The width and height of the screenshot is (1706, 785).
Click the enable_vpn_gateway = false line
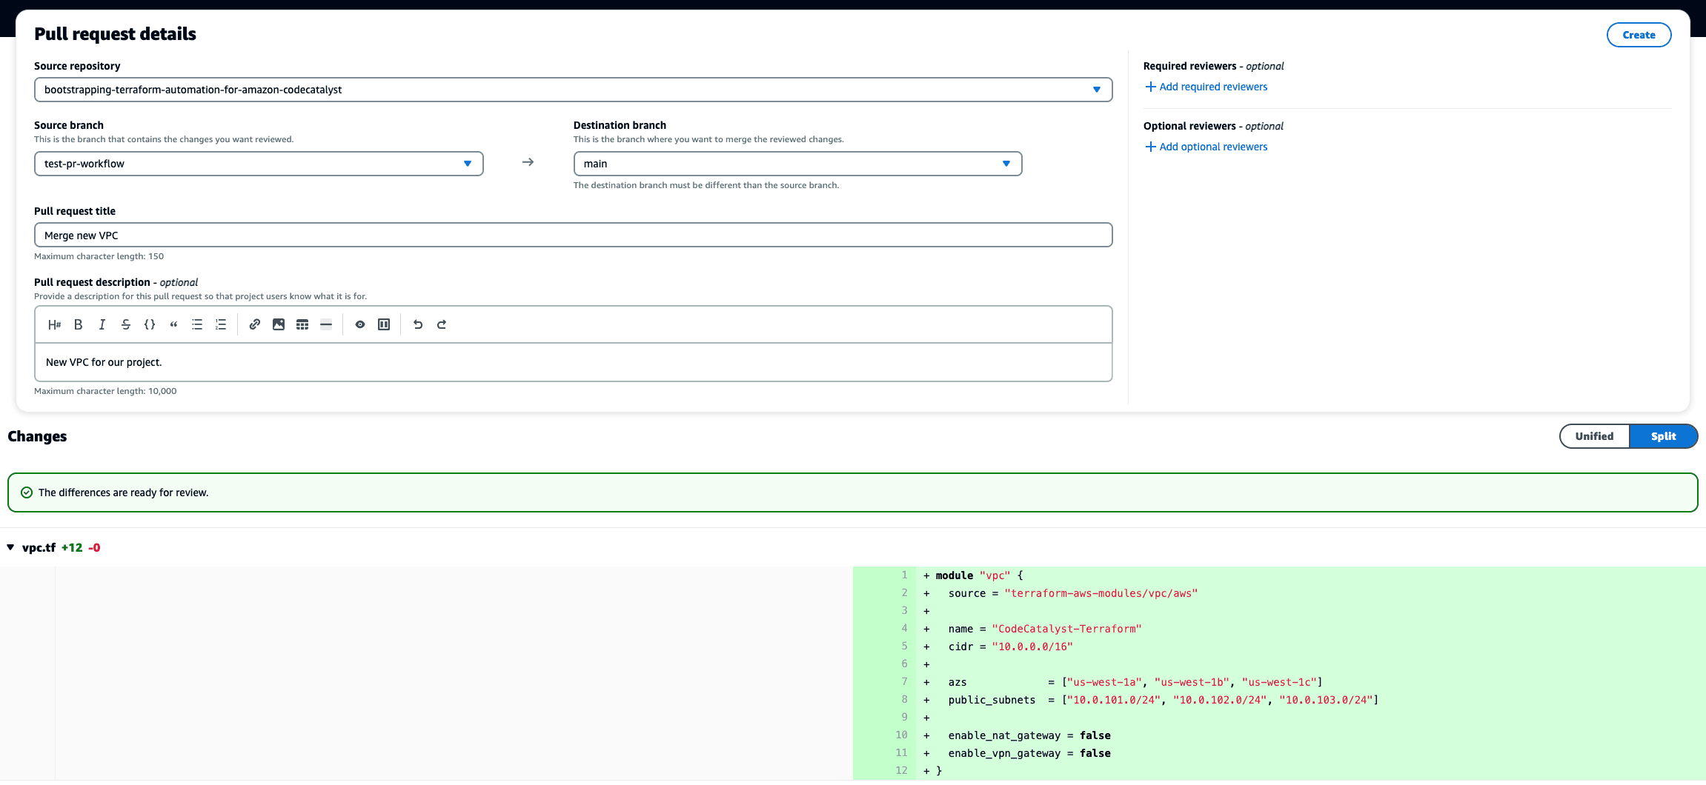coord(1029,753)
